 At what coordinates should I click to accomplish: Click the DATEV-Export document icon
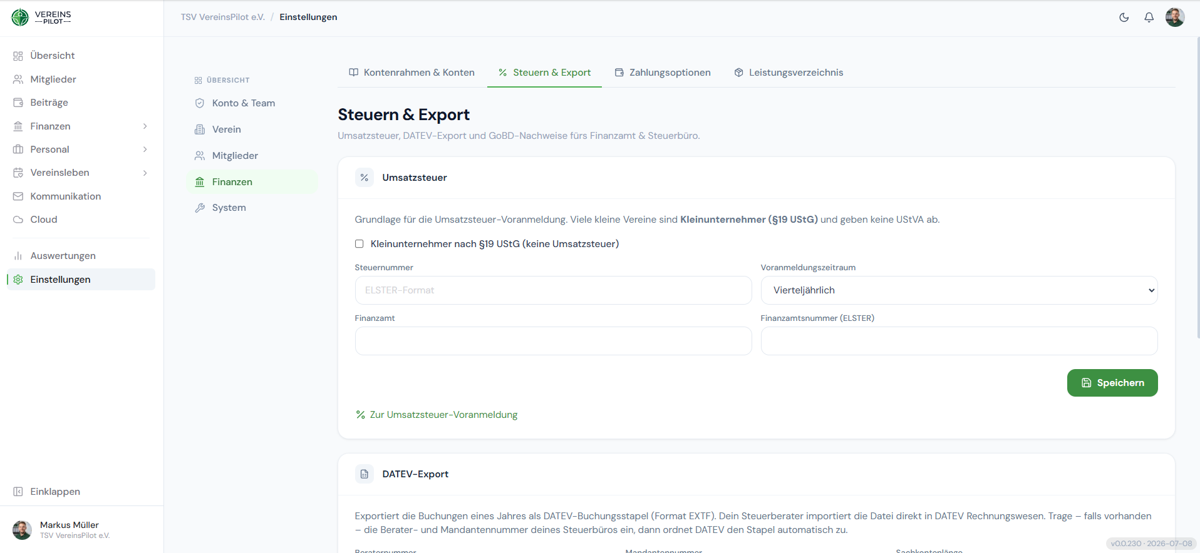coord(365,474)
